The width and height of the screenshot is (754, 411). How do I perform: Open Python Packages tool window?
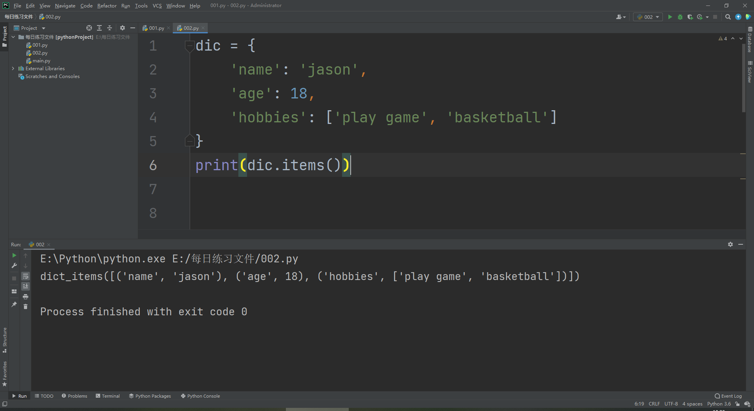click(x=150, y=396)
